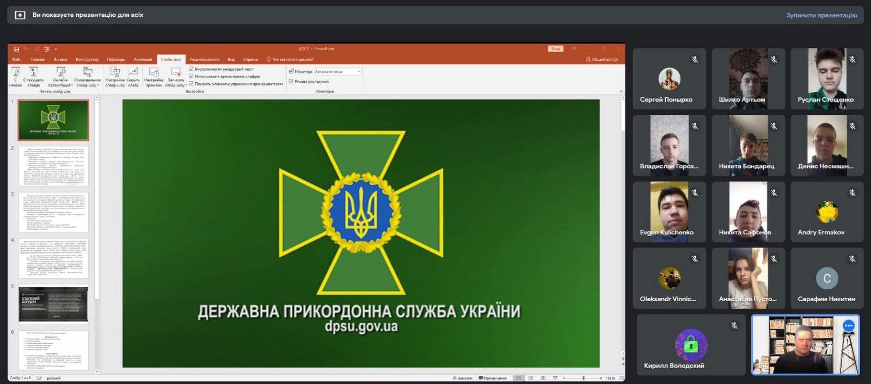871x384 pixels.
Task: Open the Монитор Автоматически dropdown
Action: (x=338, y=71)
